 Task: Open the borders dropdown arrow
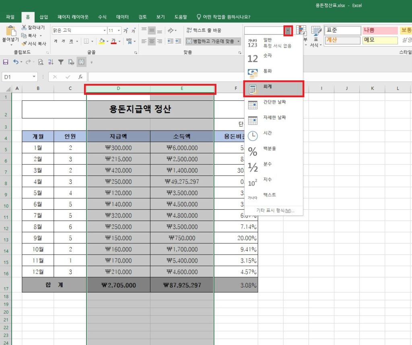point(92,41)
